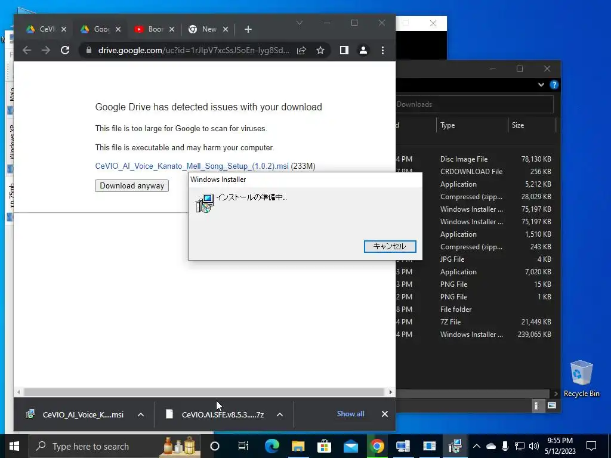Click Chrome's forward arrow
This screenshot has width=611, height=458.
46,50
